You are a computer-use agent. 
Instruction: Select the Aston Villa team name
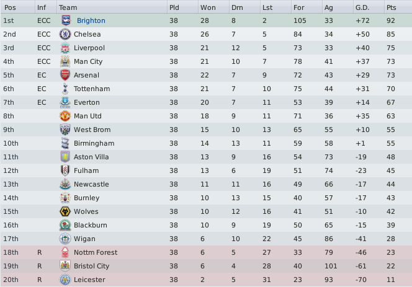tap(91, 157)
